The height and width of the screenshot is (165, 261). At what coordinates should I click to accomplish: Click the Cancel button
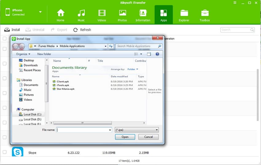149,137
